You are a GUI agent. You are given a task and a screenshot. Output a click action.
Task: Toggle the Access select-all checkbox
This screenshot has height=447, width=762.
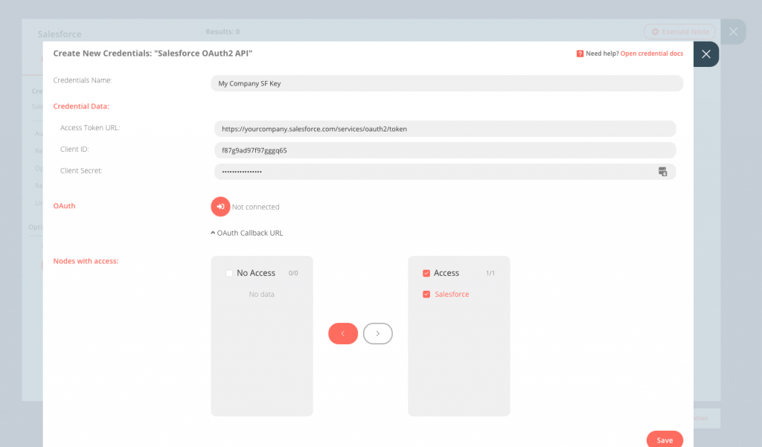(426, 274)
